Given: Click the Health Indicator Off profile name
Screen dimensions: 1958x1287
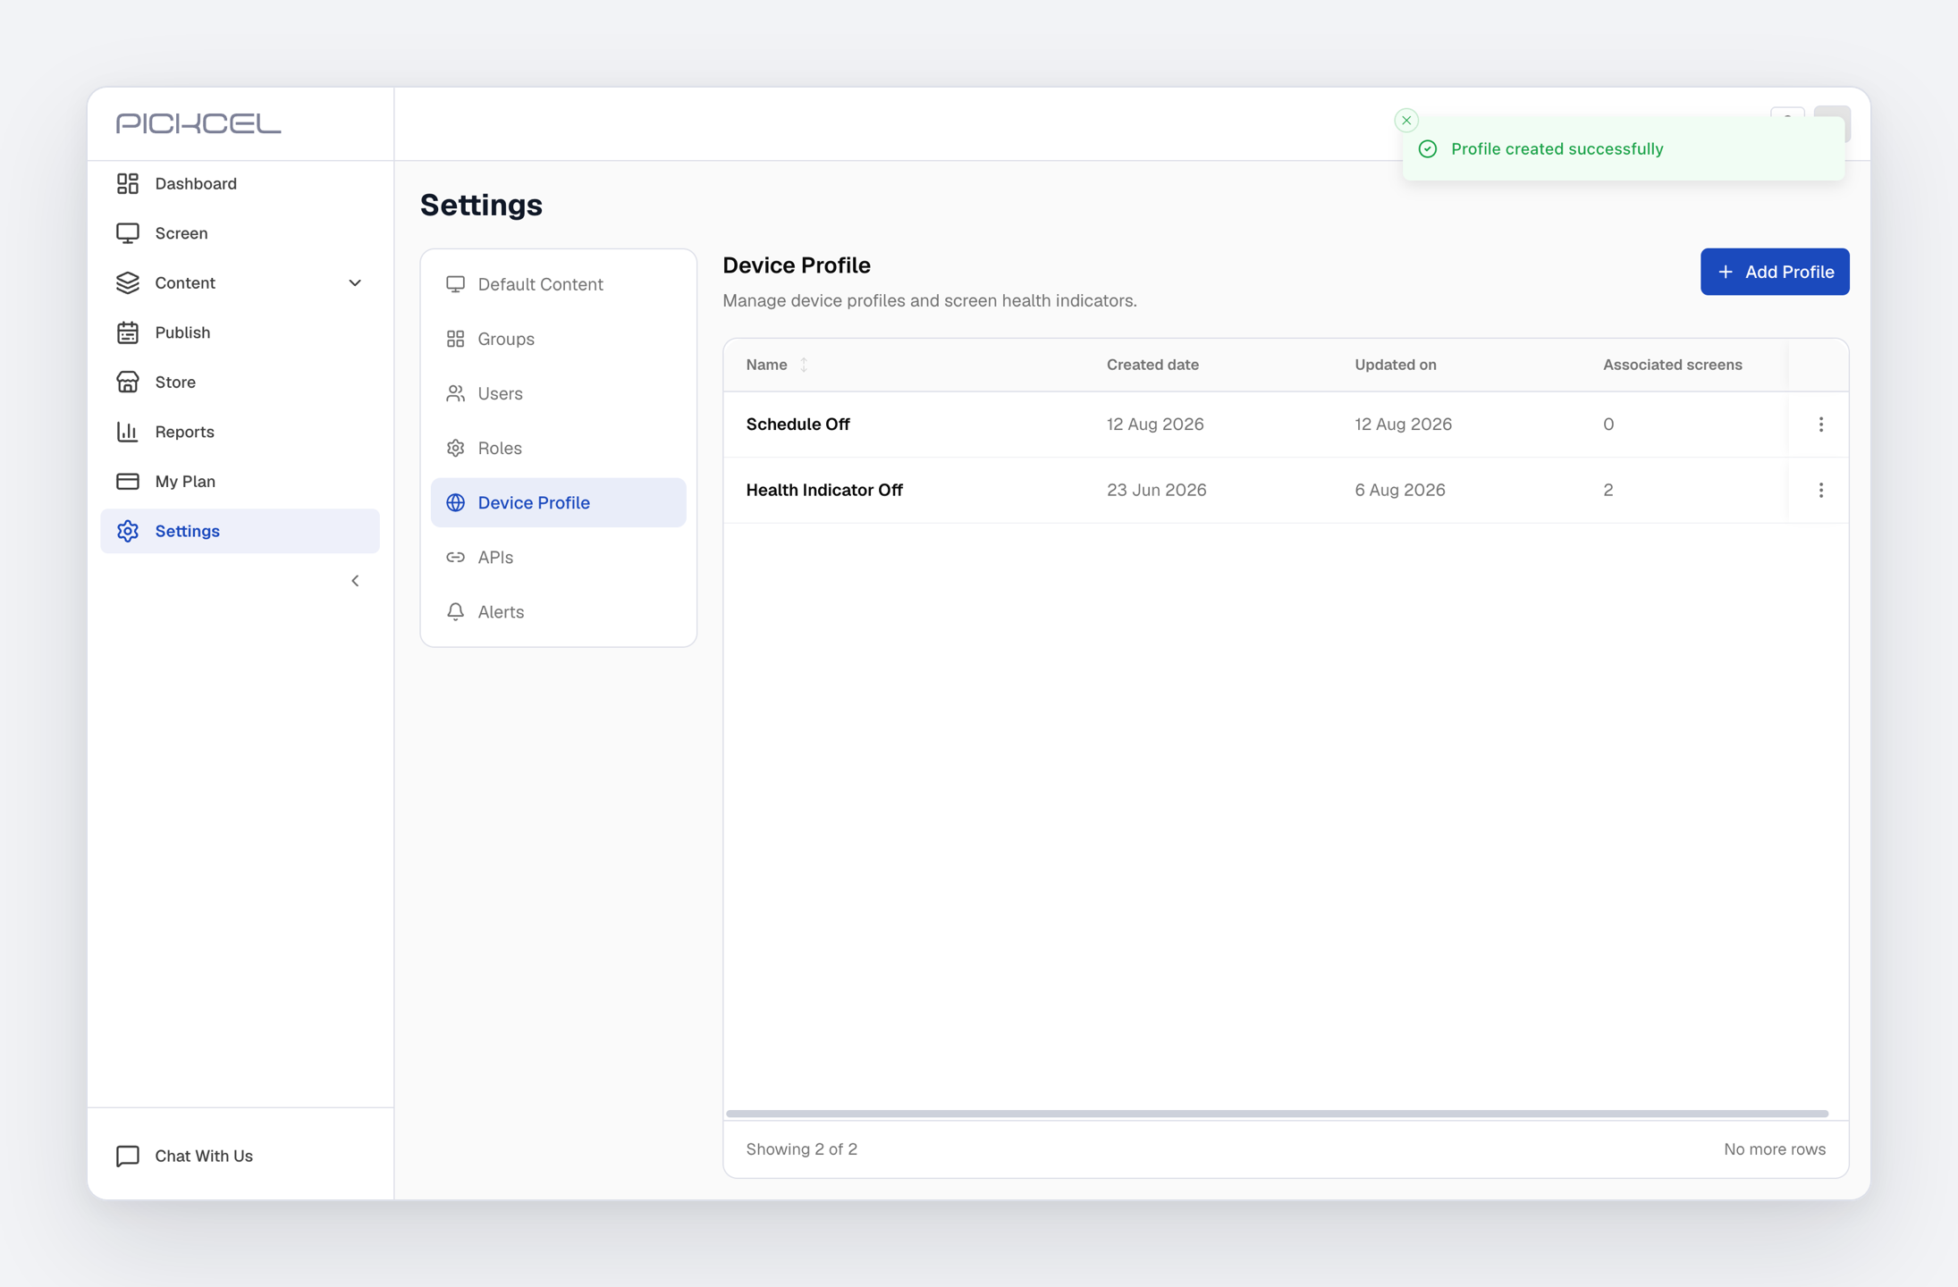Looking at the screenshot, I should pyautogui.click(x=824, y=490).
